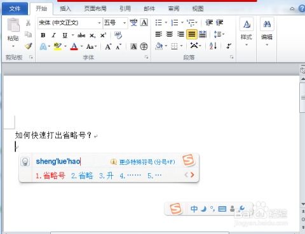Click the Asian layout icon

(x=194, y=46)
